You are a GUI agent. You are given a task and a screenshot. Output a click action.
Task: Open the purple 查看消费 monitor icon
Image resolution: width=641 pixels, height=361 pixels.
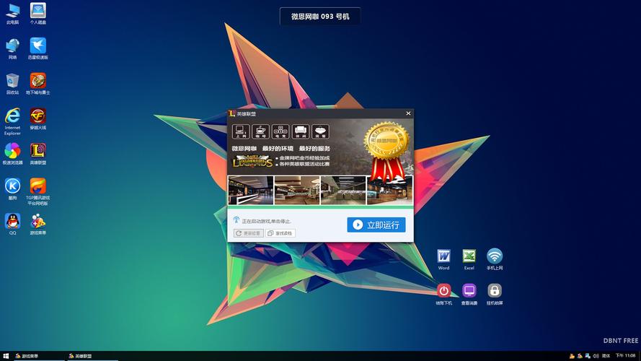pos(469,295)
